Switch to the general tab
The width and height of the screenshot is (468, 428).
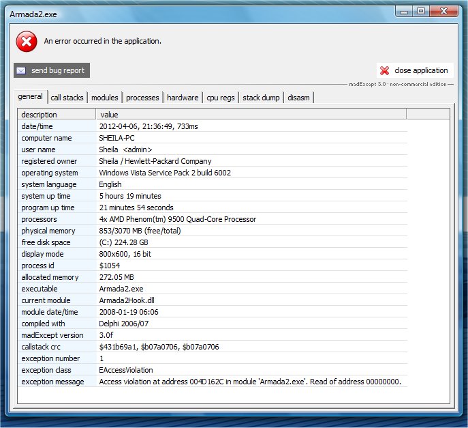tap(31, 97)
